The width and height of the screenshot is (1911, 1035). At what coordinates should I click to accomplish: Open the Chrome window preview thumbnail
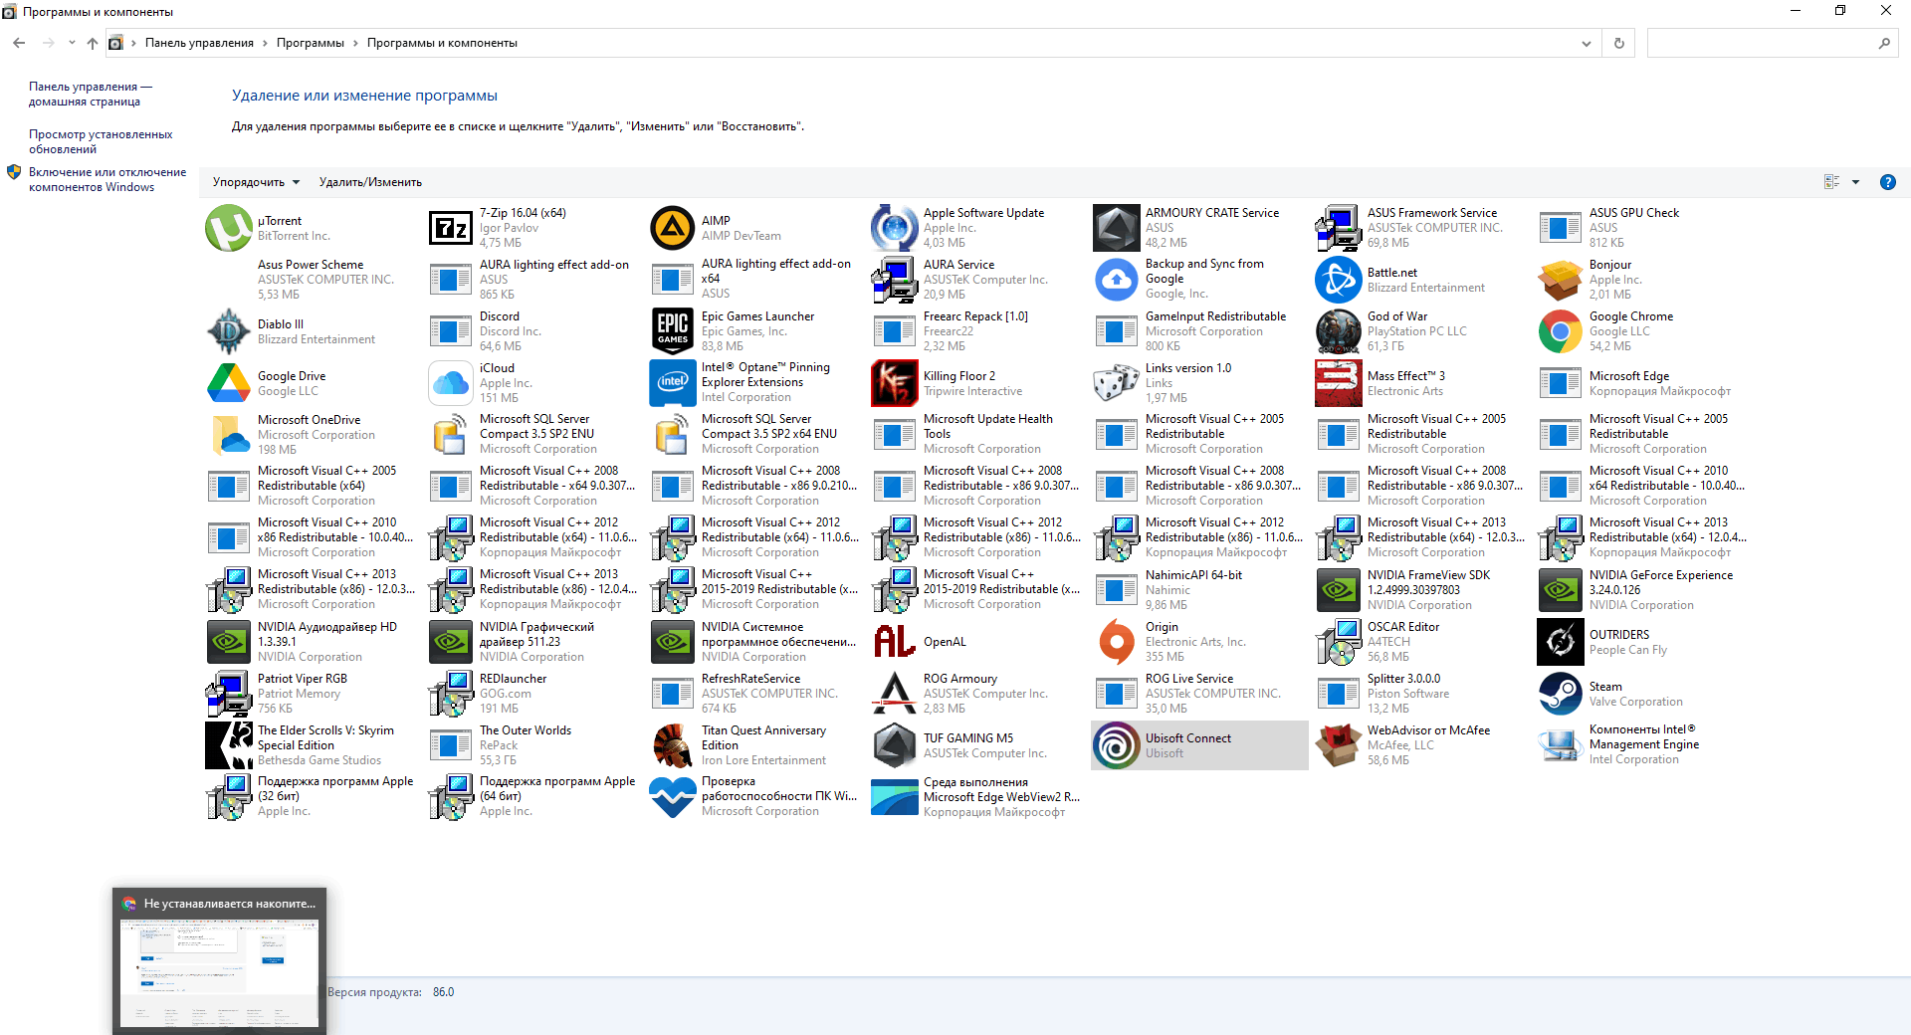(219, 961)
